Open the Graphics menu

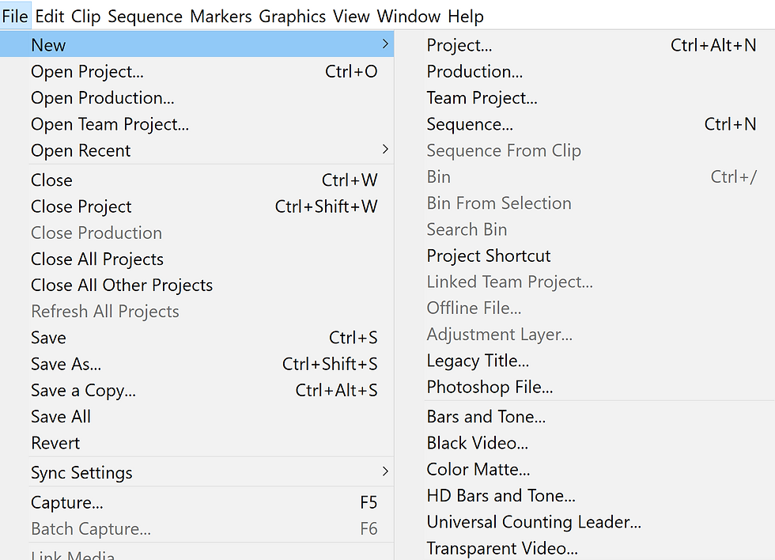pyautogui.click(x=292, y=16)
